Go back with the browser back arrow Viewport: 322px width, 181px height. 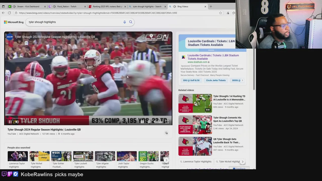pyautogui.click(x=3, y=13)
